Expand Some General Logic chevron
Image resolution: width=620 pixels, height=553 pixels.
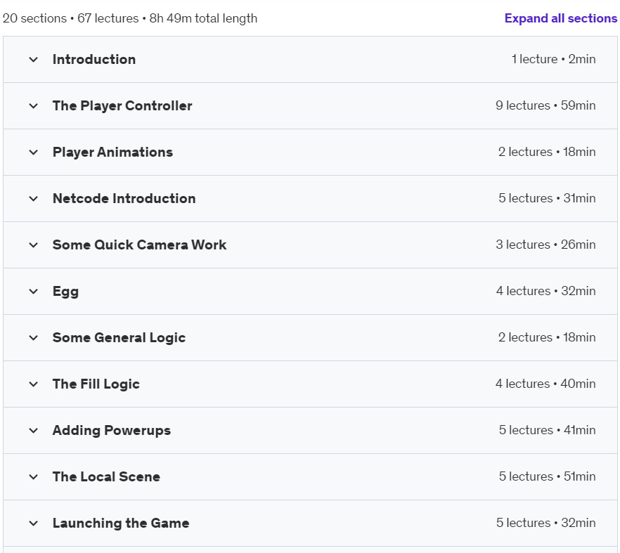[x=34, y=337]
